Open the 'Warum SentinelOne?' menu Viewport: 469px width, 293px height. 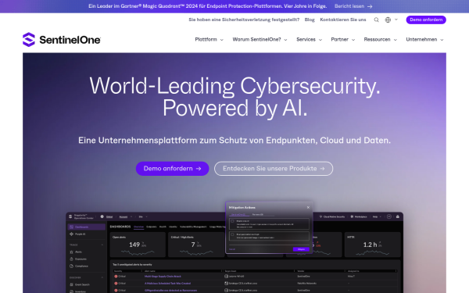tap(256, 40)
